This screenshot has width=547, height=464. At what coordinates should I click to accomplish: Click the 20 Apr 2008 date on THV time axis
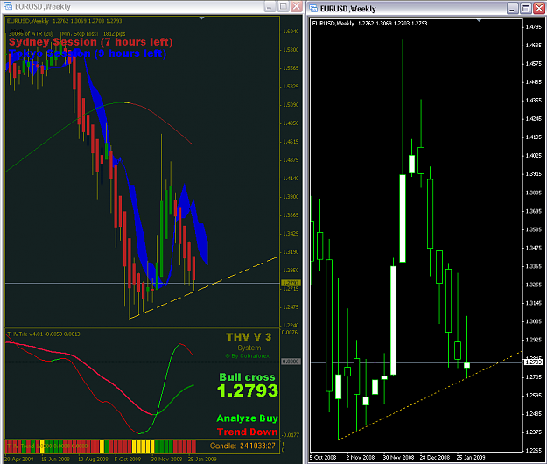[19, 459]
